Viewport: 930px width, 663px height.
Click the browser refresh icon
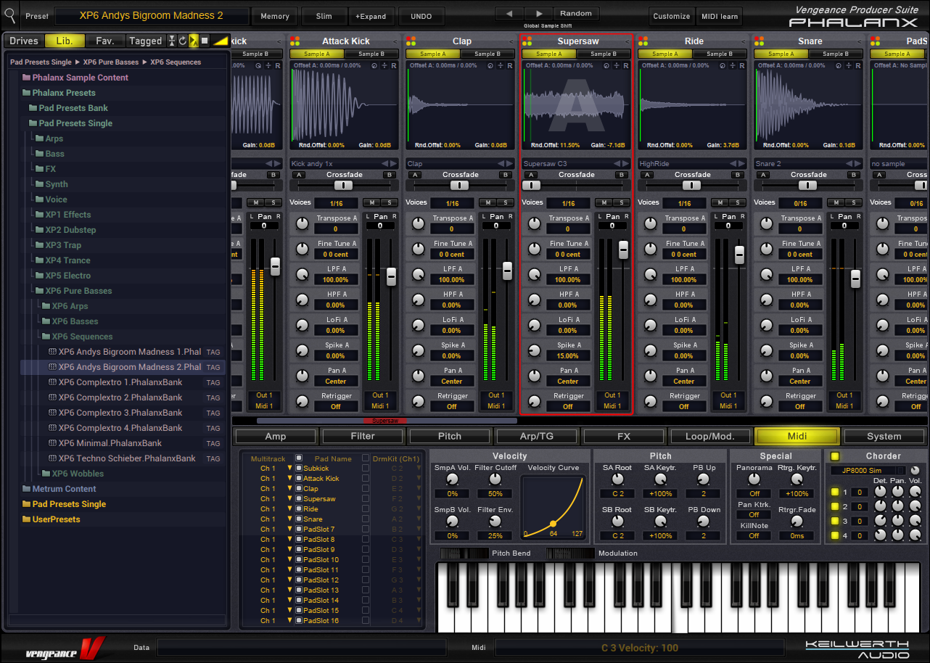click(183, 41)
